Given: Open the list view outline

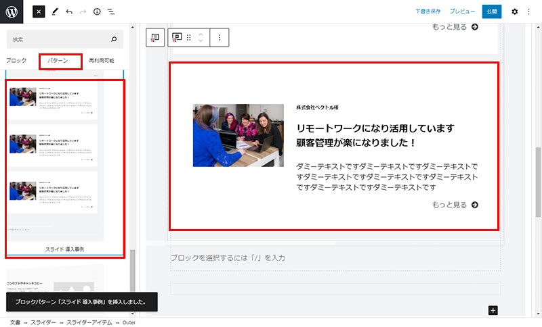Looking at the screenshot, I should 111,12.
